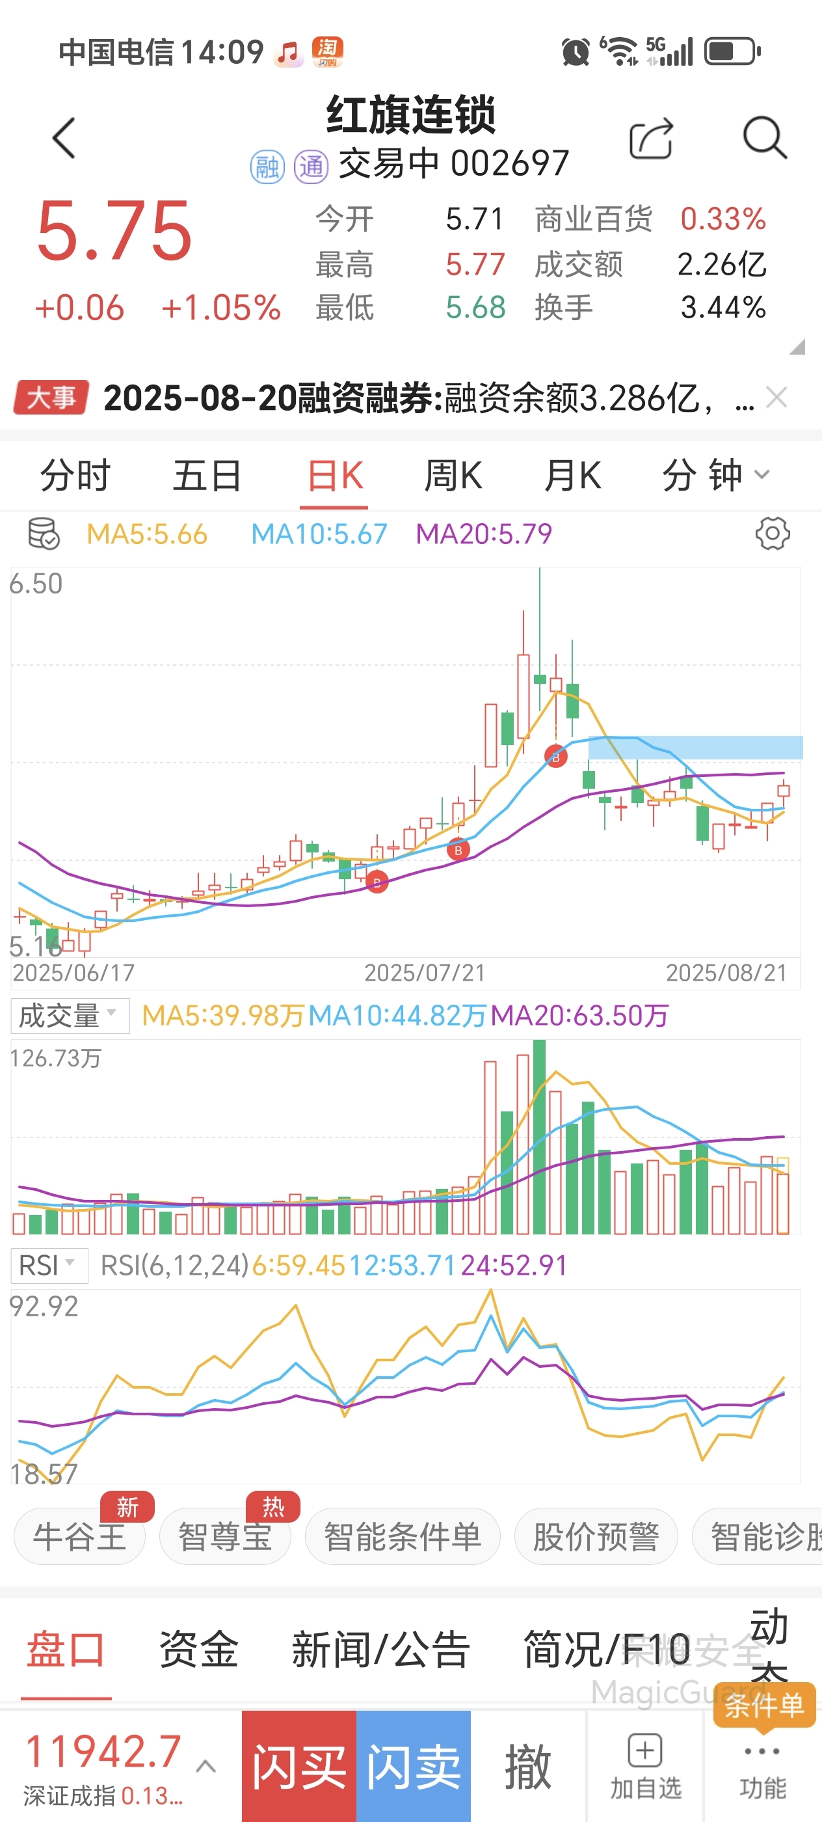Open 智尊宝 feature pill
The height and width of the screenshot is (1822, 822).
pos(225,1536)
